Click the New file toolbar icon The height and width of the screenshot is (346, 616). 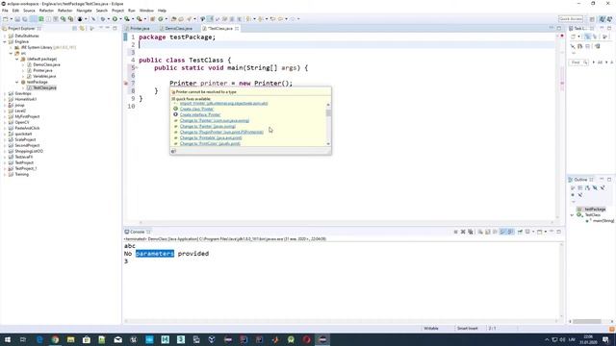[x=6, y=19]
